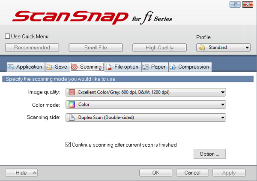Click the Cancel button

(x=192, y=172)
